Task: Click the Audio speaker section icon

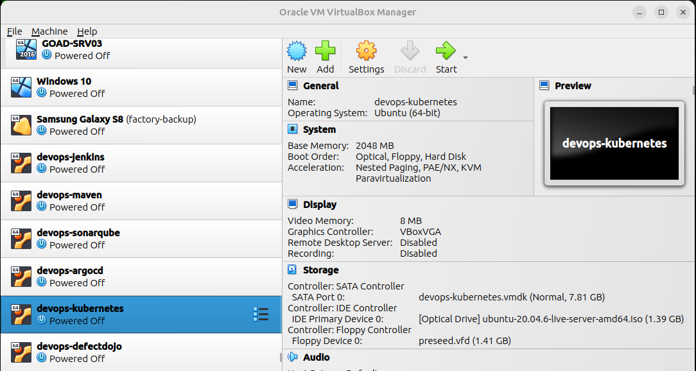Action: coord(293,358)
